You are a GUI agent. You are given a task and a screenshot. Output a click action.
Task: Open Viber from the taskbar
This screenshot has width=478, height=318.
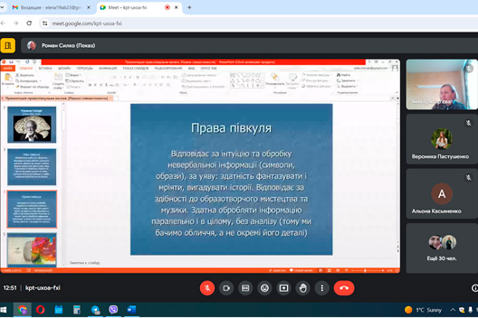[113, 310]
